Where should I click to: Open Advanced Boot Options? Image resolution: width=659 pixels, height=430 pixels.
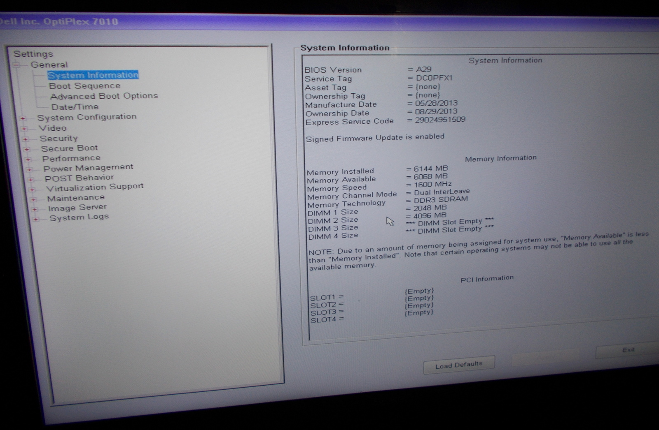pyautogui.click(x=104, y=96)
